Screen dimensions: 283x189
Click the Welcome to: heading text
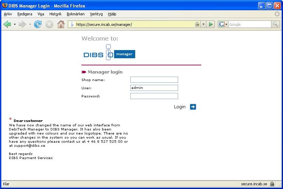(x=100, y=38)
